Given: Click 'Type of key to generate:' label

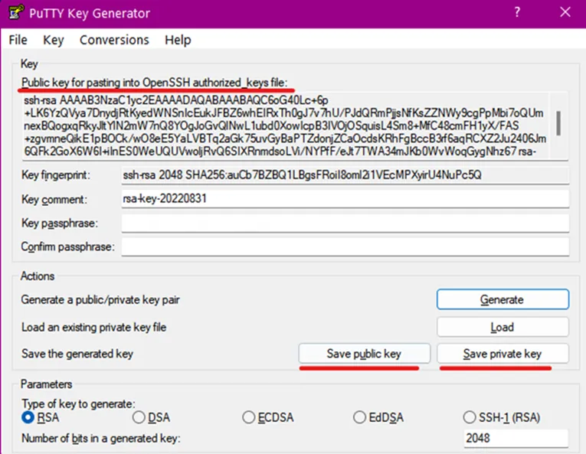Looking at the screenshot, I should [x=78, y=403].
